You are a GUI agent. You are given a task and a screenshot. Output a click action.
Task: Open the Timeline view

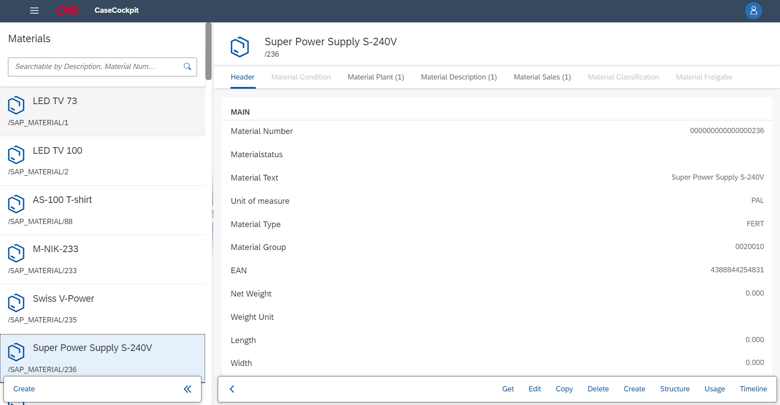coord(753,389)
